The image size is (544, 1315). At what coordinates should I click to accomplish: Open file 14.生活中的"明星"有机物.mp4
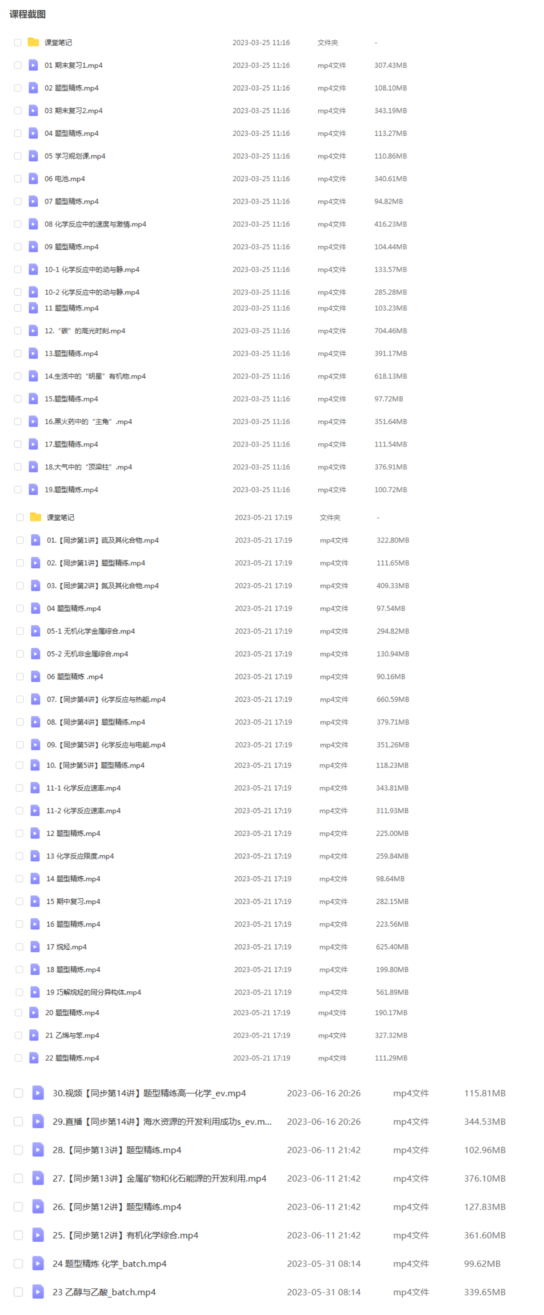(95, 376)
